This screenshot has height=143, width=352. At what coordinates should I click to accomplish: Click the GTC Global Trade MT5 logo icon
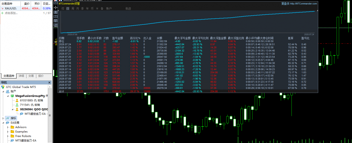point(3,87)
